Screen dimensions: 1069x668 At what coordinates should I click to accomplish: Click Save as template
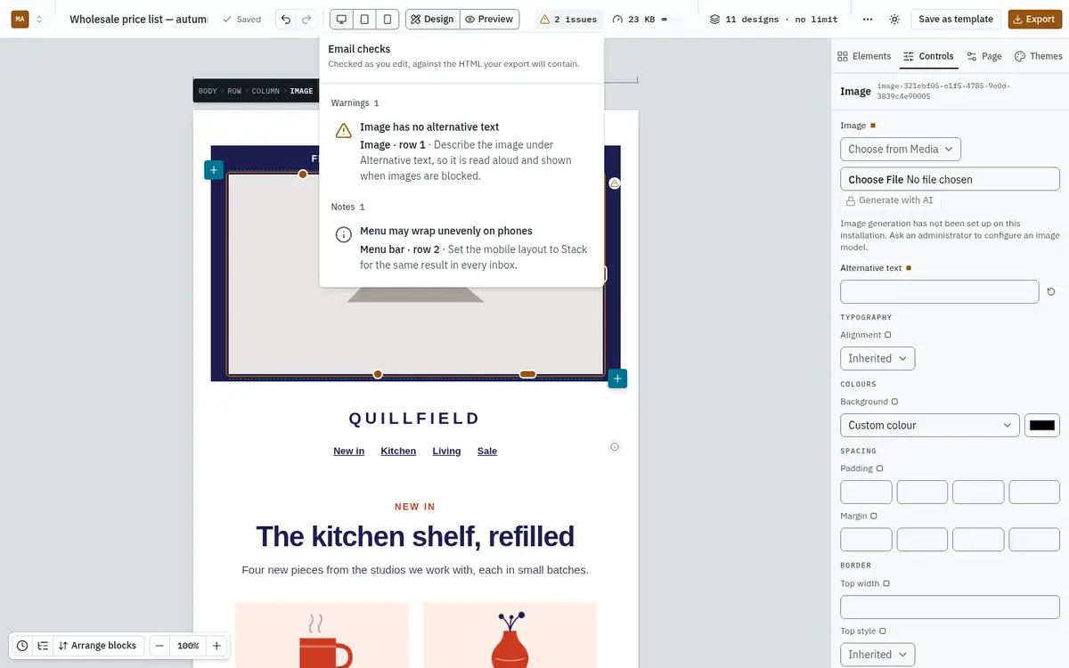pos(956,19)
